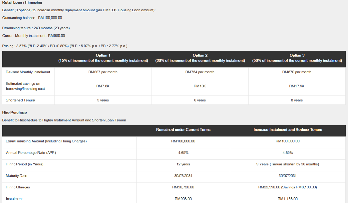Select the Shortened Tenure row label
This screenshot has height=203, width=348.
[x=20, y=100]
